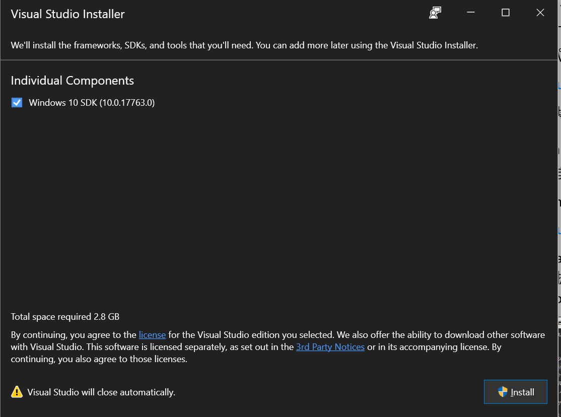This screenshot has height=417, width=561.
Task: Open the 3rd Party Notices link
Action: (x=330, y=347)
